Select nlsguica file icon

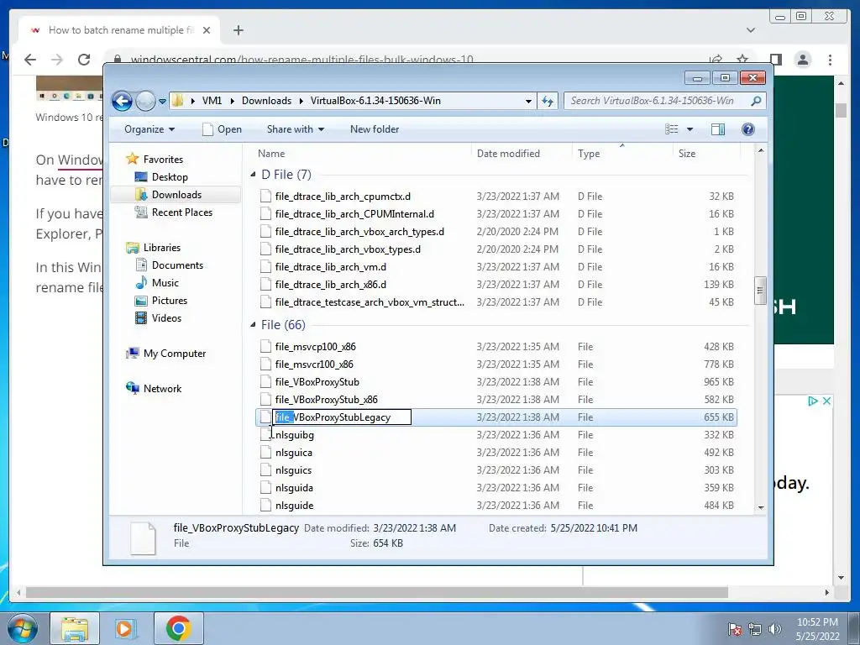click(266, 453)
